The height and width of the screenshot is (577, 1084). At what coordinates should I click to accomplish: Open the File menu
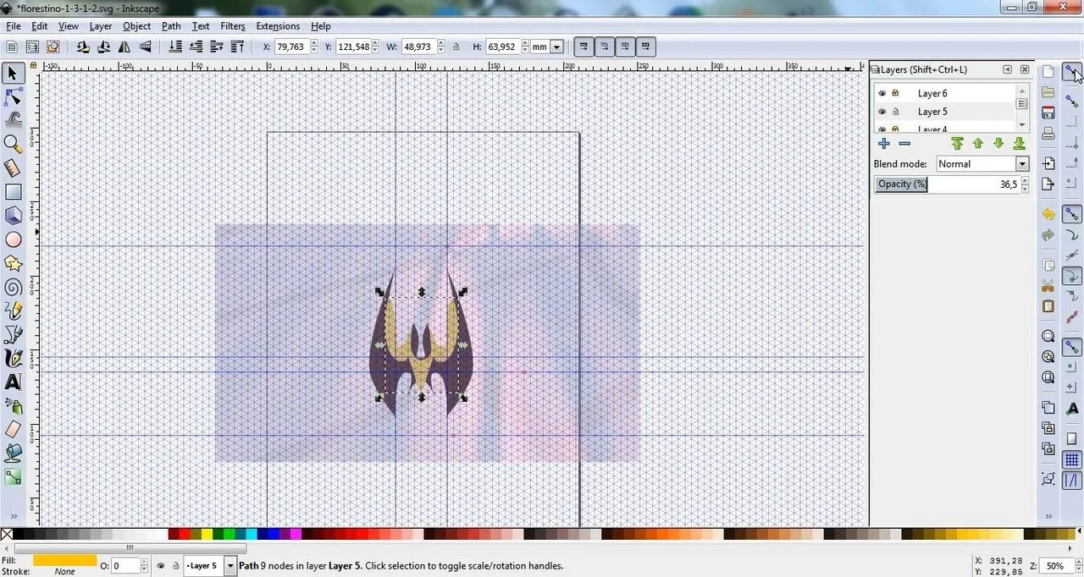click(x=14, y=26)
